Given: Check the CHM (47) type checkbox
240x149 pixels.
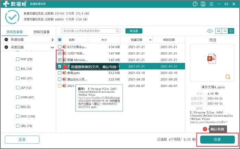Looking at the screenshot, I should (18, 97).
